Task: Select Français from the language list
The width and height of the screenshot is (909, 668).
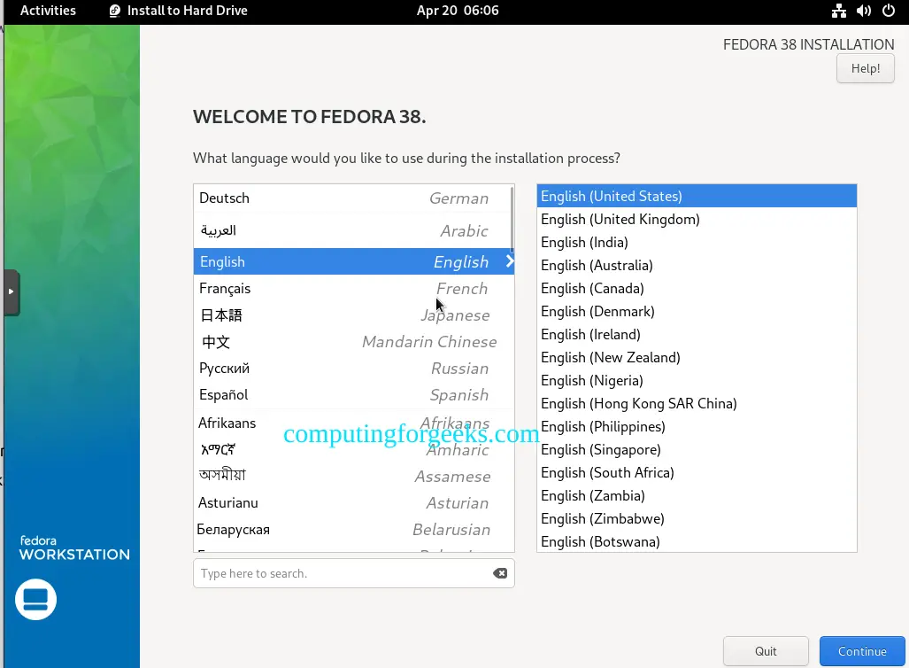Action: [x=224, y=288]
